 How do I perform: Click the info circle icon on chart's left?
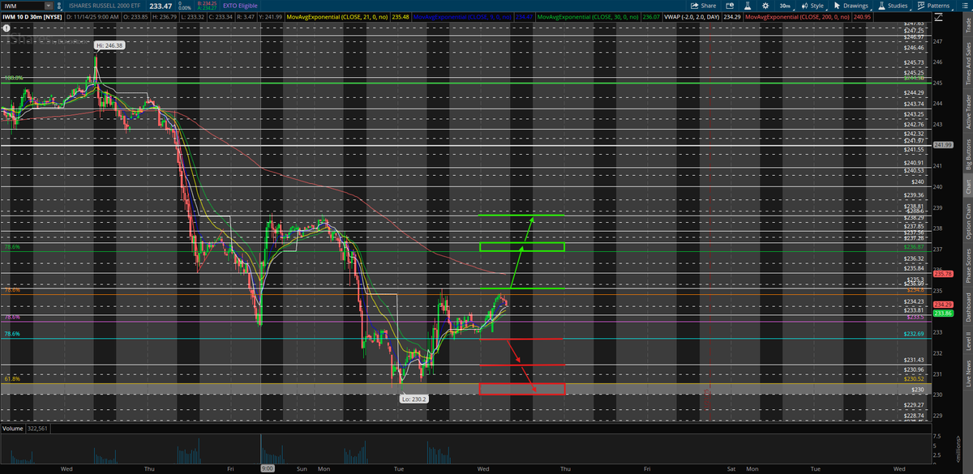6,28
